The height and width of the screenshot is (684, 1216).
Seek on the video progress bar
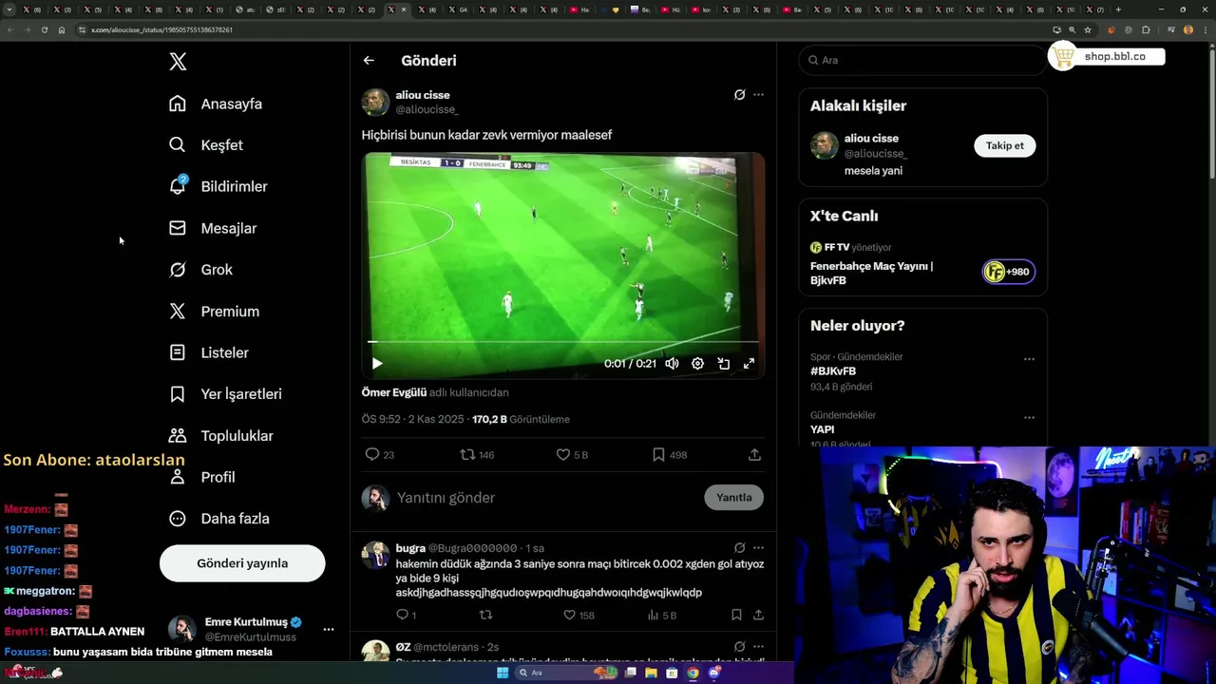(563, 341)
